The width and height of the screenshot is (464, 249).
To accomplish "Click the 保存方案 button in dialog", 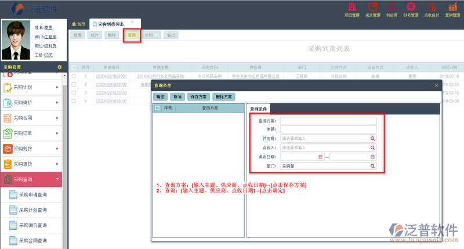I will pyautogui.click(x=198, y=96).
